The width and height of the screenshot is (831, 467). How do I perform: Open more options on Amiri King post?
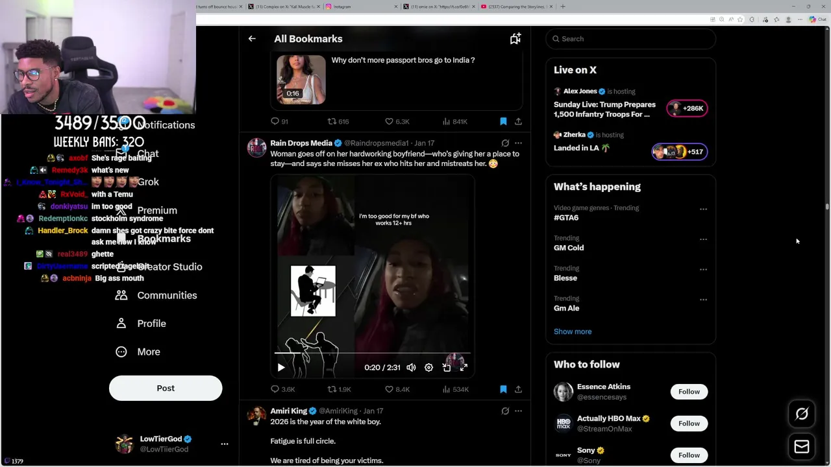coord(518,411)
